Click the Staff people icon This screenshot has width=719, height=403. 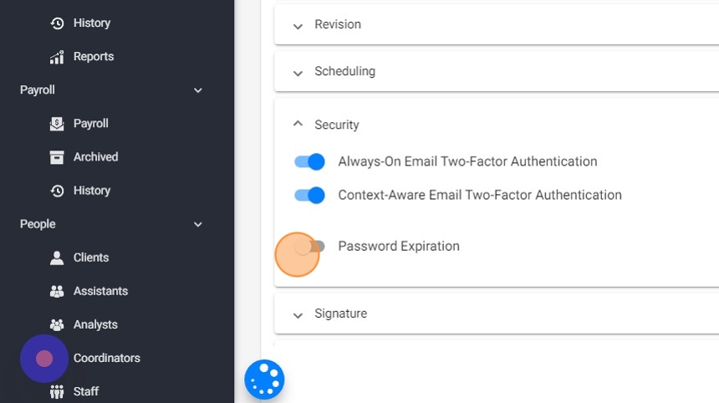(x=57, y=391)
